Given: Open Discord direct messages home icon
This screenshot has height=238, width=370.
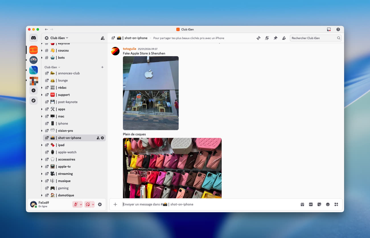Looking at the screenshot, I should [x=34, y=38].
